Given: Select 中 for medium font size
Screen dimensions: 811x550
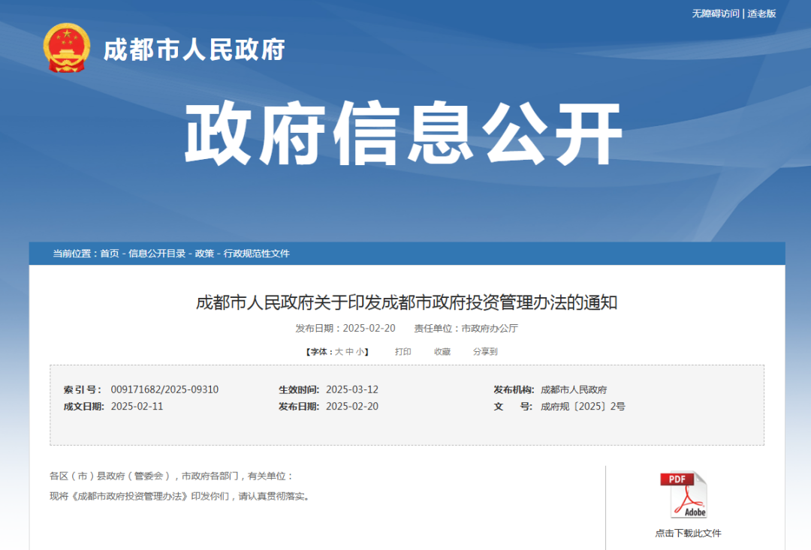Looking at the screenshot, I should click(x=349, y=350).
